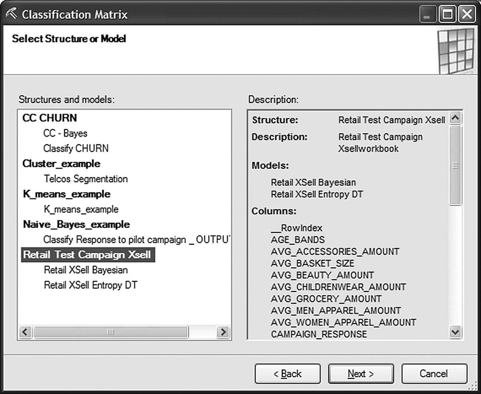Select the highlighted Retail Test Campaign Xsell structure
481x394 pixels.
[x=88, y=255]
